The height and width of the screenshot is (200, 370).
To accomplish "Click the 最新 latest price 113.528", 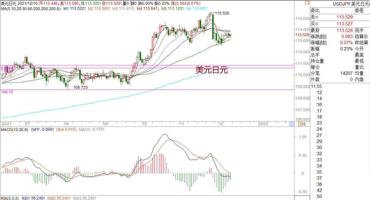I will click(344, 31).
